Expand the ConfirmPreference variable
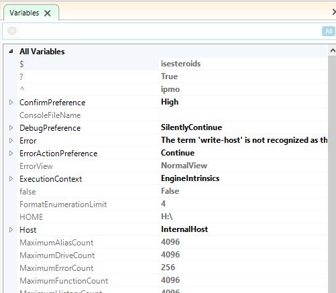This screenshot has height=293, width=336. click(11, 103)
